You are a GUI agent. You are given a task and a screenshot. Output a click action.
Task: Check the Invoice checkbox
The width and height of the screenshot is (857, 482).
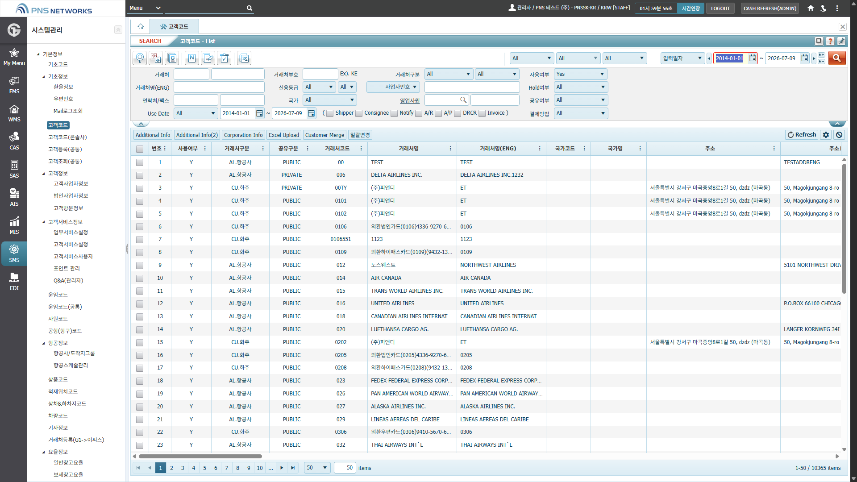coord(482,113)
